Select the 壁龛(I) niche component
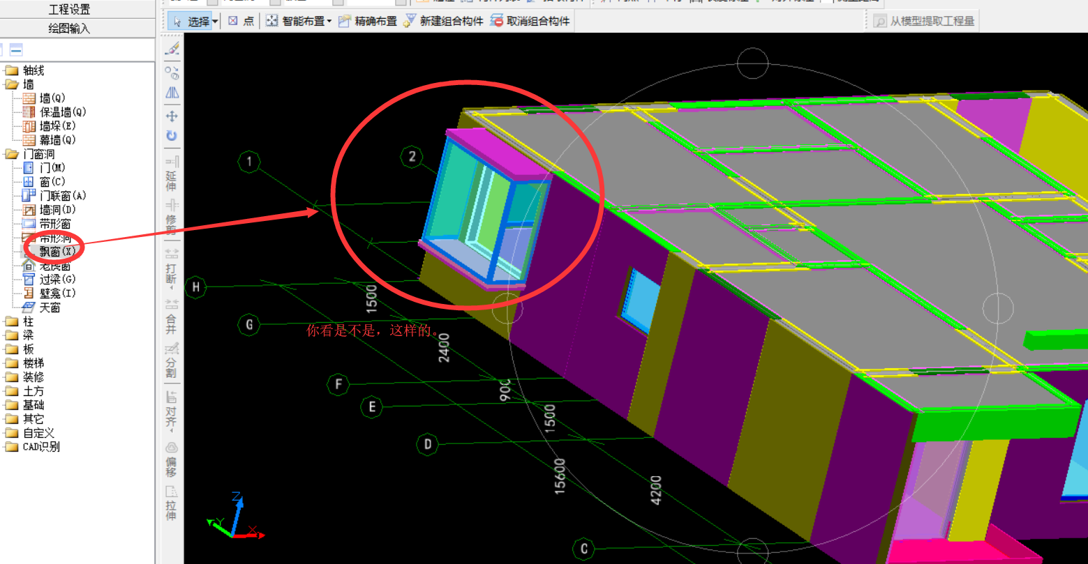 point(50,294)
